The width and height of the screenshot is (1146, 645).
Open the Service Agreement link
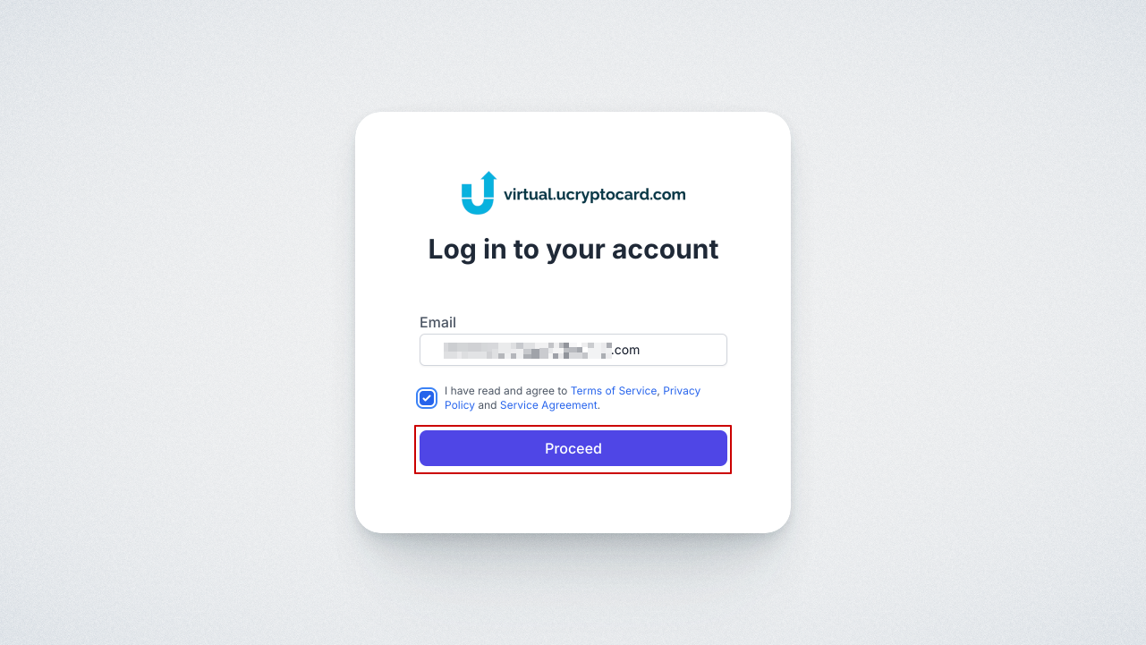548,405
